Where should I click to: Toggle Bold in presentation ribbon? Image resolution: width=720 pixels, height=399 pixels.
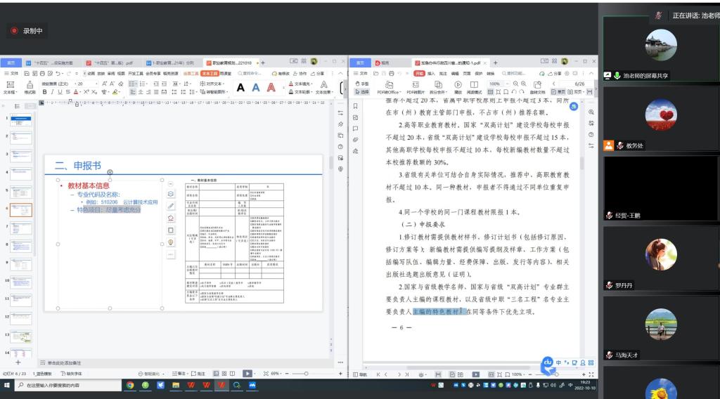coord(44,92)
